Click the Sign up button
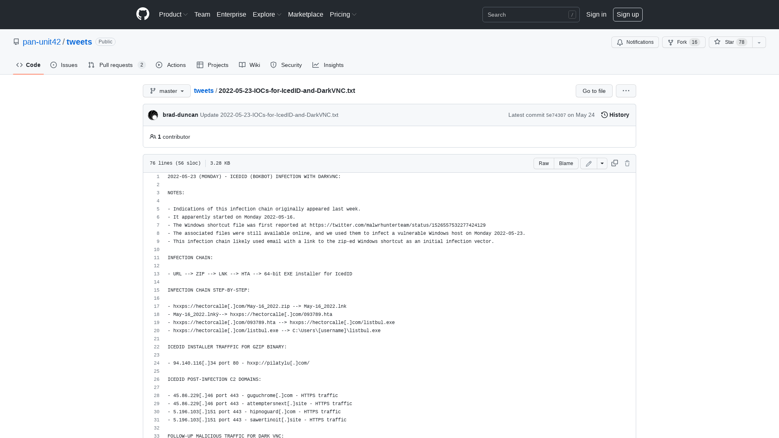The width and height of the screenshot is (779, 438). [x=628, y=14]
